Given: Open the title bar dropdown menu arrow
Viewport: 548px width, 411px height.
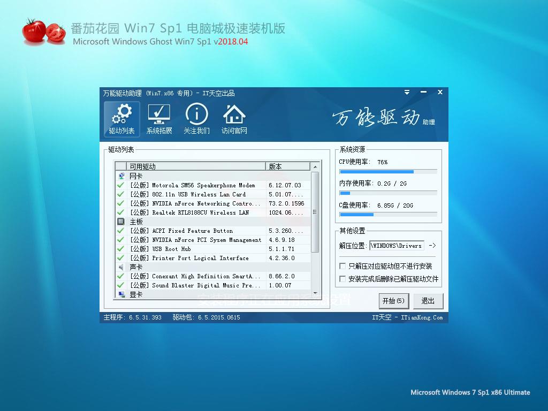Looking at the screenshot, I should 407,93.
